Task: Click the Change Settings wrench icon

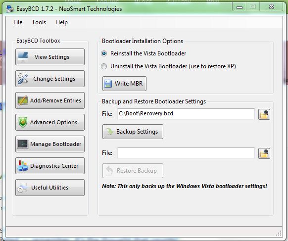Action: coord(23,79)
